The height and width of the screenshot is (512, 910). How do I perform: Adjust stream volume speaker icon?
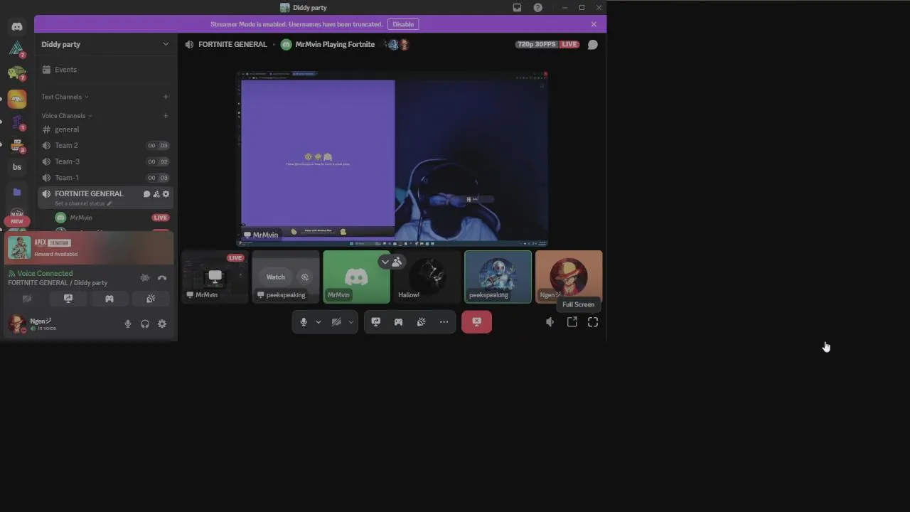(550, 322)
